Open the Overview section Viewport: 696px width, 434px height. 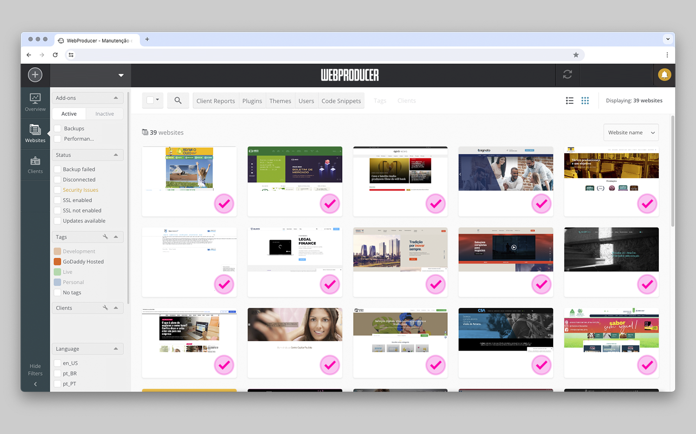(x=35, y=102)
